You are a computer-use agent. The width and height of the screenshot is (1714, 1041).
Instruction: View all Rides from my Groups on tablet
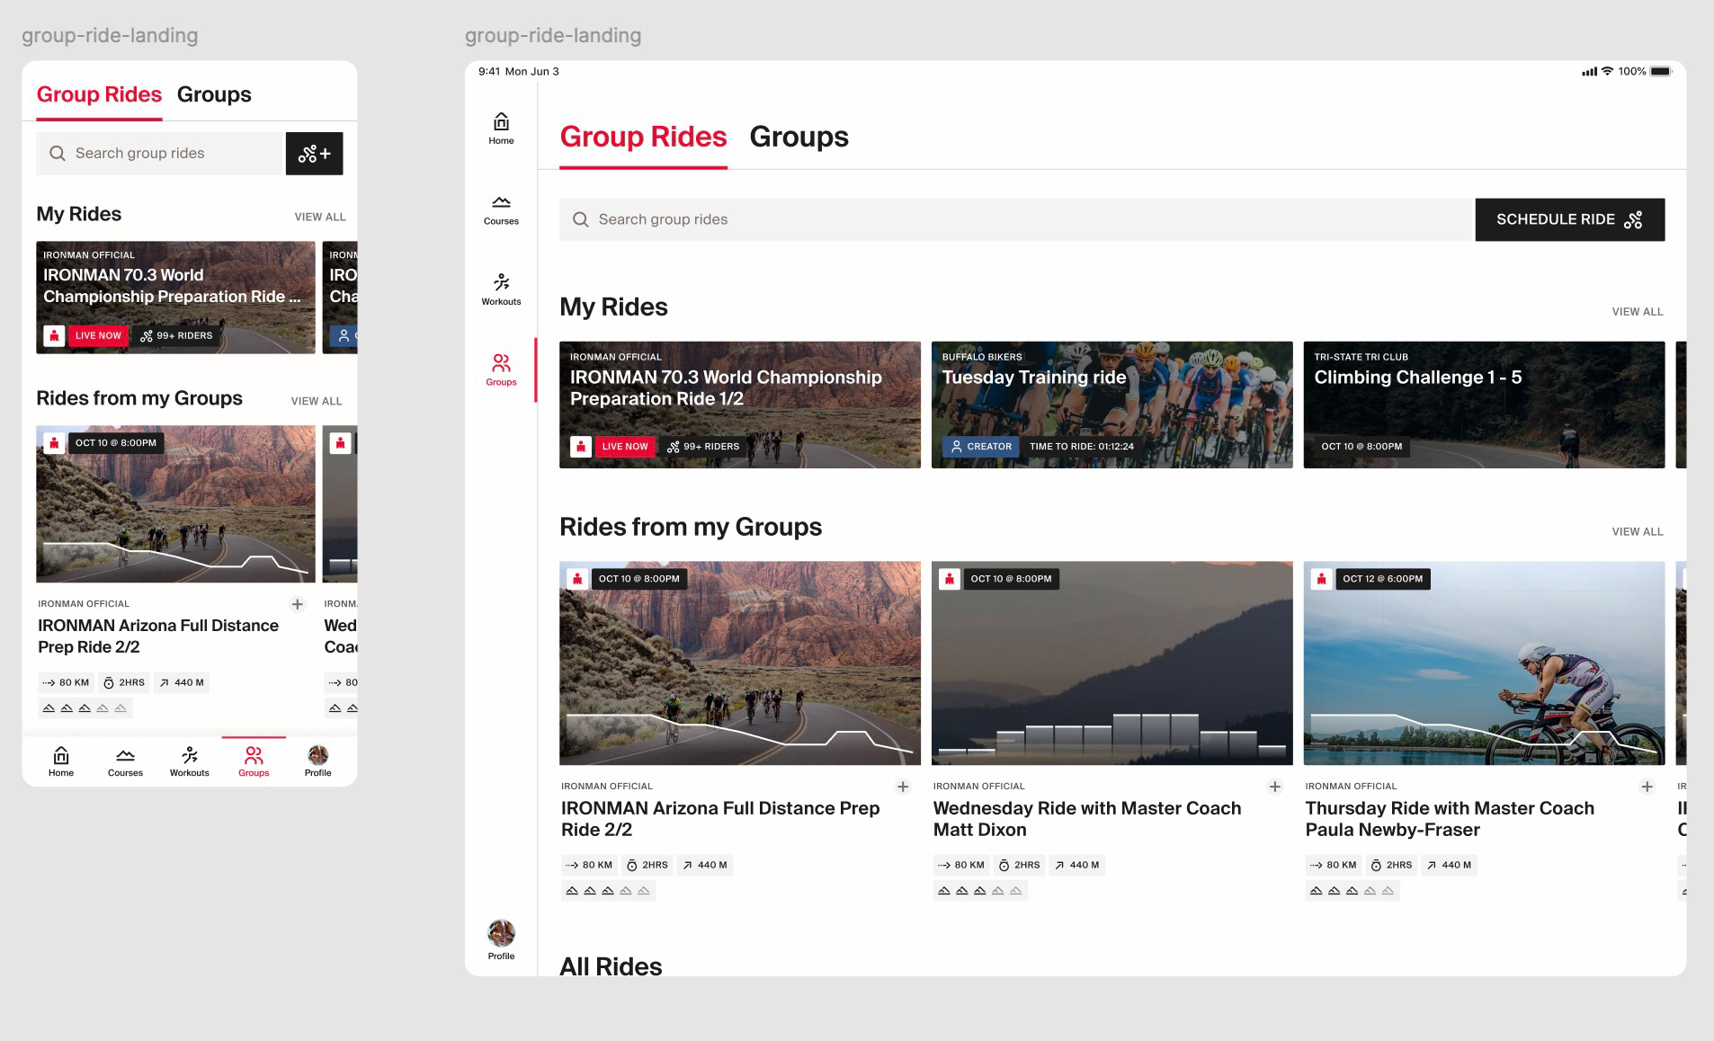pyautogui.click(x=1638, y=532)
